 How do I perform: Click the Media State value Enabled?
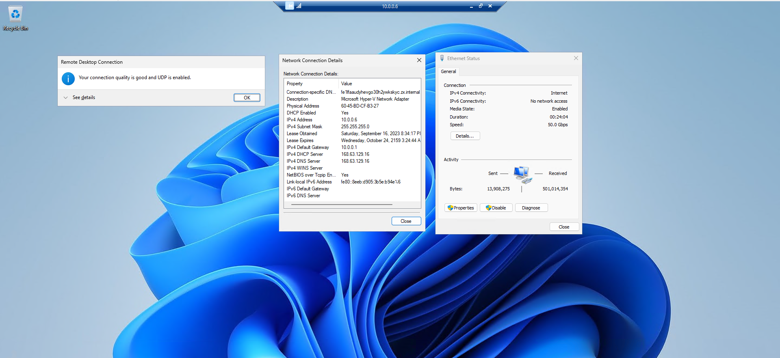click(x=560, y=109)
